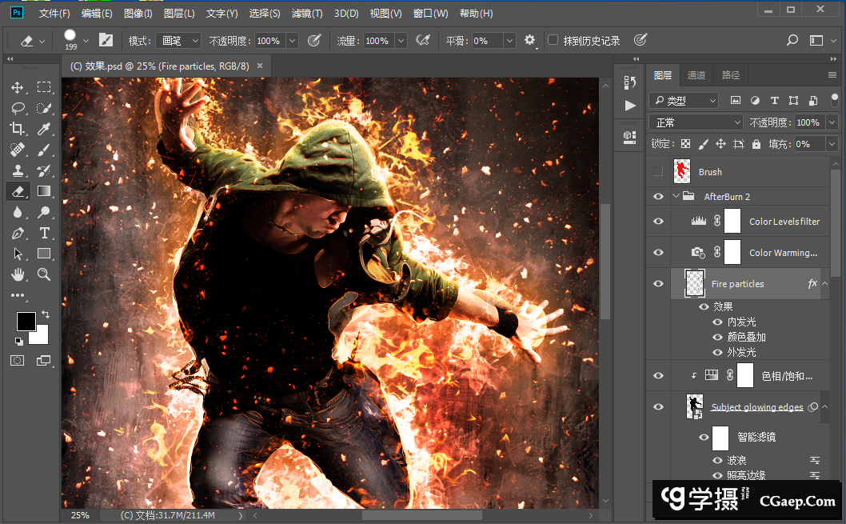
Task: Collapse the AfterBurn 2 group
Action: pos(676,196)
